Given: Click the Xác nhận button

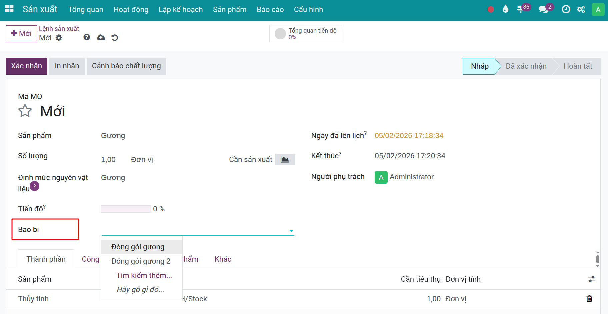Looking at the screenshot, I should (x=26, y=66).
